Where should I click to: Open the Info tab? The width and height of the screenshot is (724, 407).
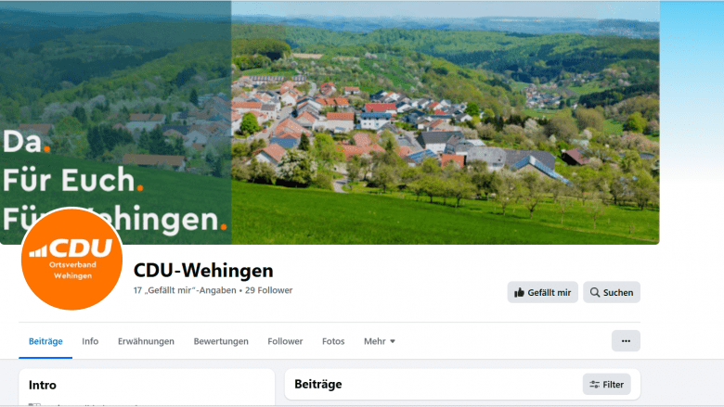click(x=90, y=341)
